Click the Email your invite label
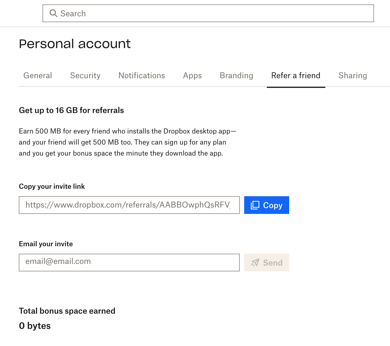This screenshot has height=346, width=390. point(46,244)
